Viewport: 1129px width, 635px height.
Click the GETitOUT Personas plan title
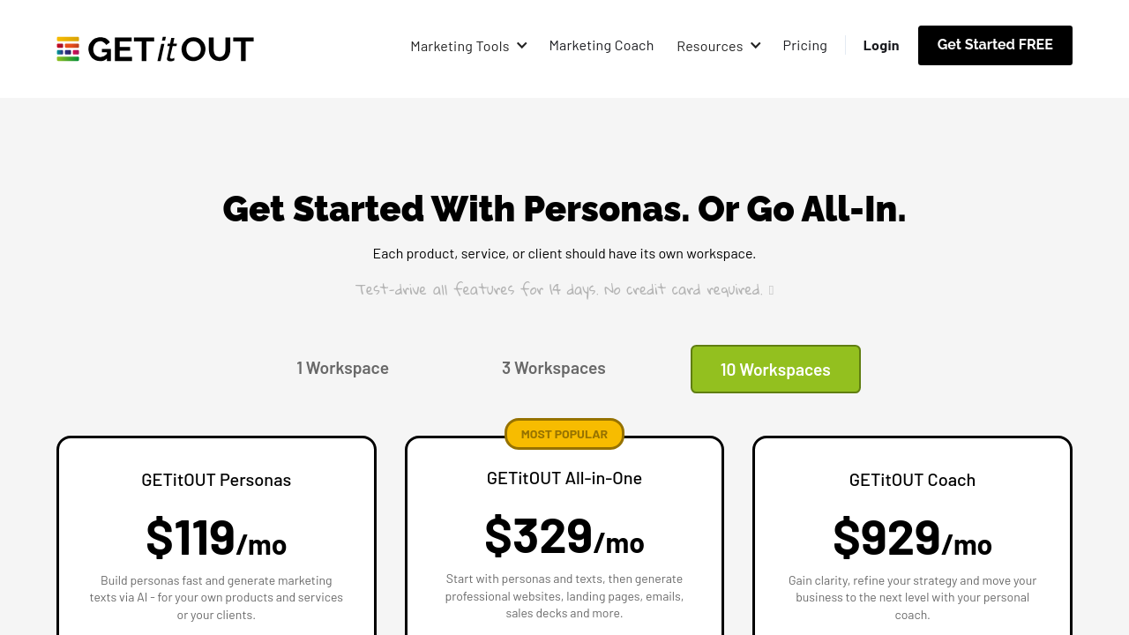[x=216, y=480]
